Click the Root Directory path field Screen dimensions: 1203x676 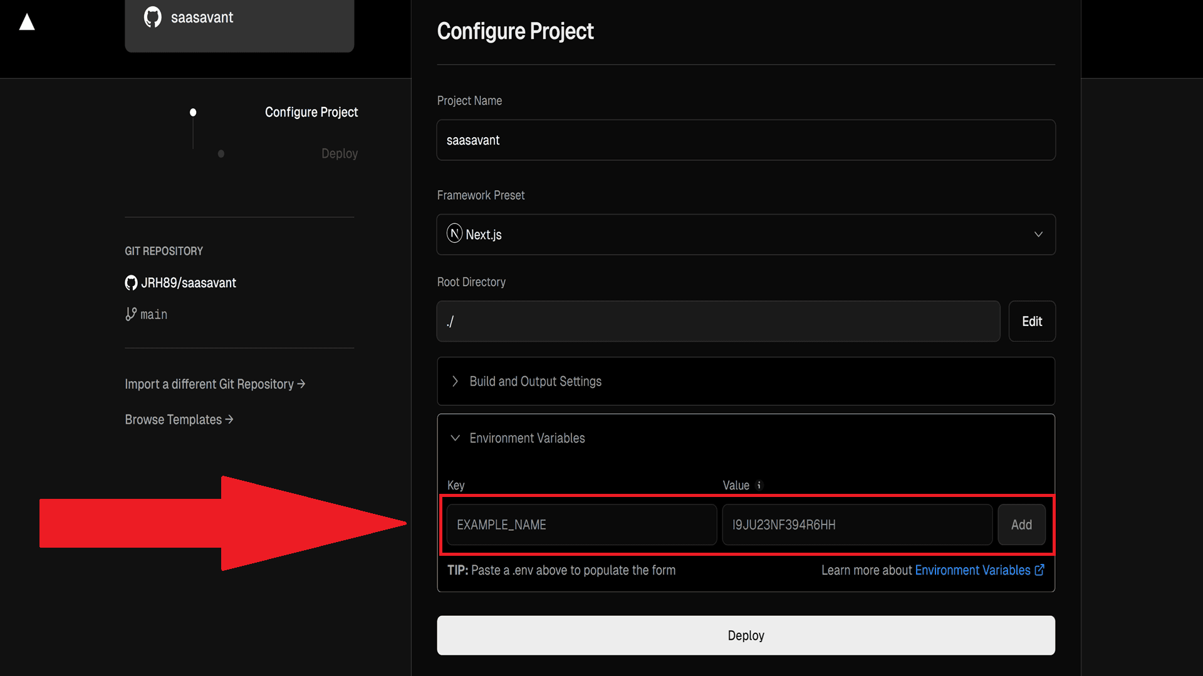(718, 321)
